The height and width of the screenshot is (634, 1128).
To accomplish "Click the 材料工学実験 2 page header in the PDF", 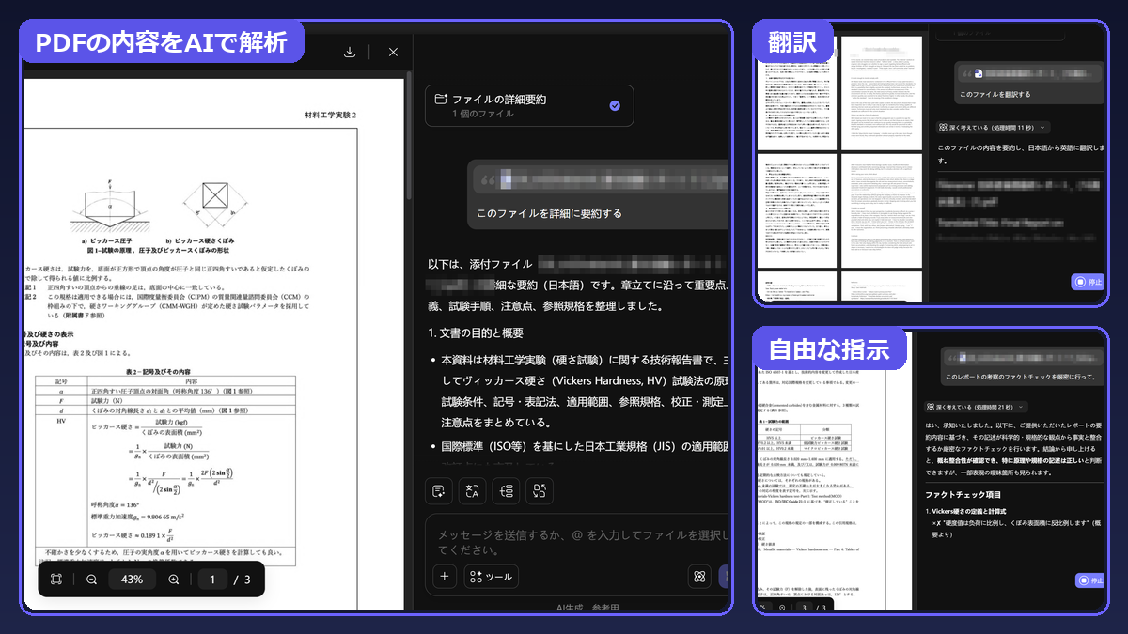I will click(330, 115).
